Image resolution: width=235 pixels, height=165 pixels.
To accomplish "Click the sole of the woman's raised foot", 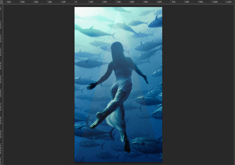I will pyautogui.click(x=97, y=121).
